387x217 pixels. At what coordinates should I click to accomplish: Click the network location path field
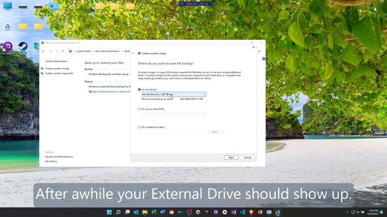[x=174, y=132]
